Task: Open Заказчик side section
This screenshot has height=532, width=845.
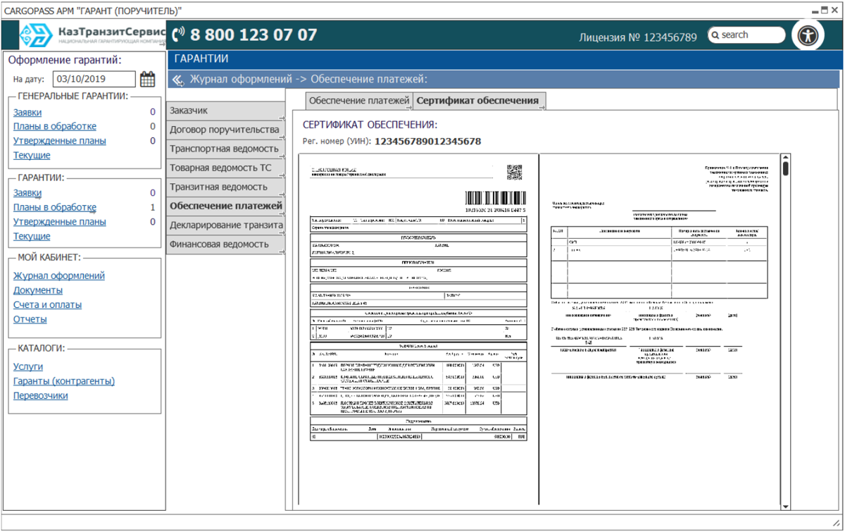Action: (225, 111)
